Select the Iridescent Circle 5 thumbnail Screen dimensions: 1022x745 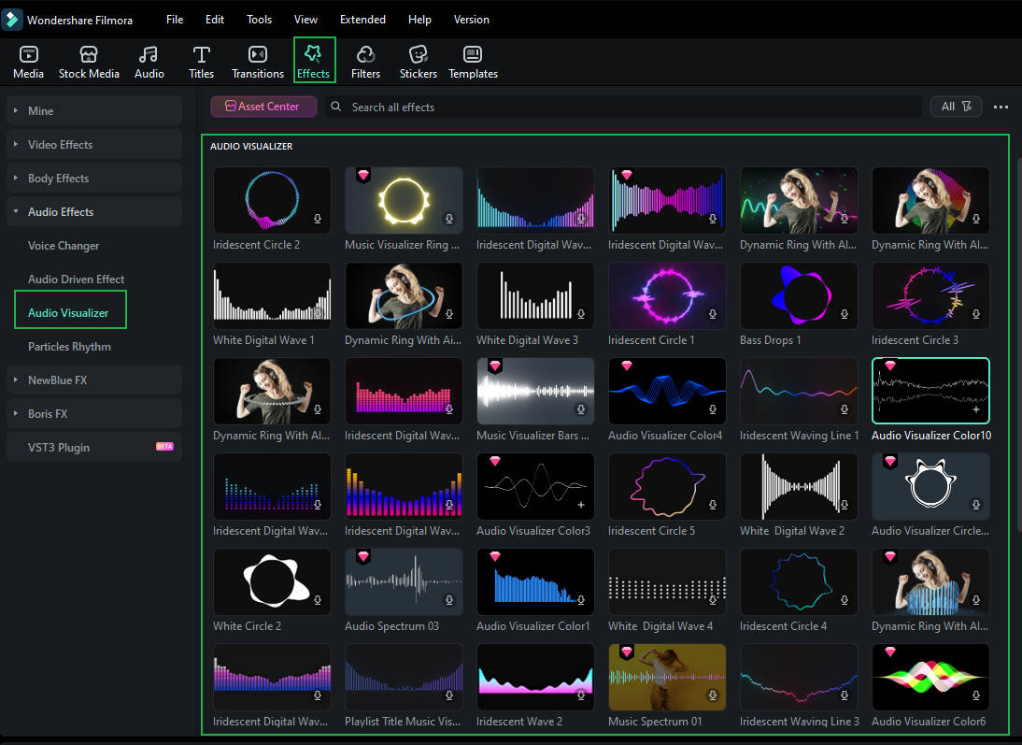(667, 486)
